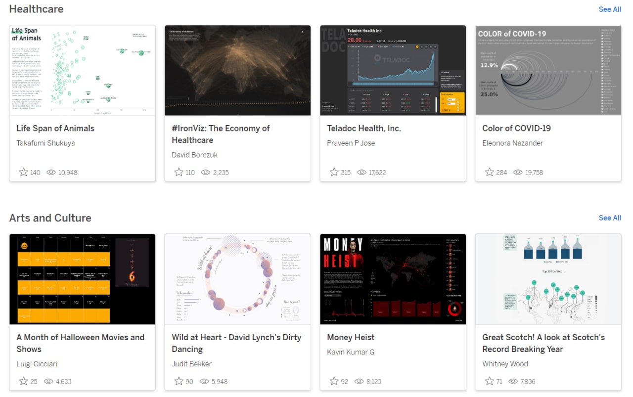
Task: View author Eleonora Nazander's profile
Action: (512, 143)
